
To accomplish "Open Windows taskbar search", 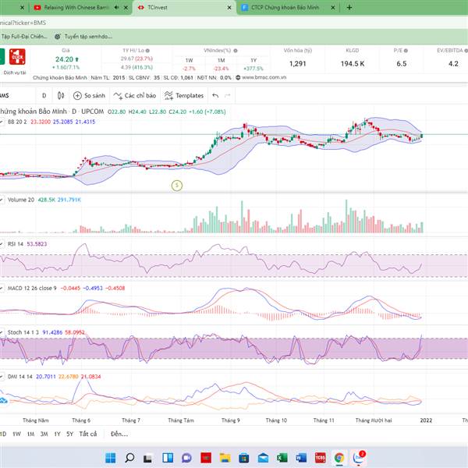I will 129,458.
